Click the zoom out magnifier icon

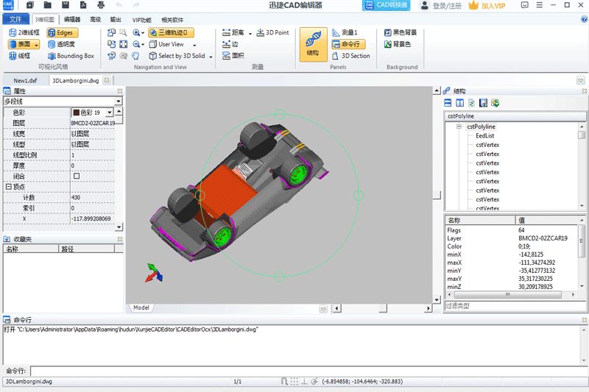[136, 44]
